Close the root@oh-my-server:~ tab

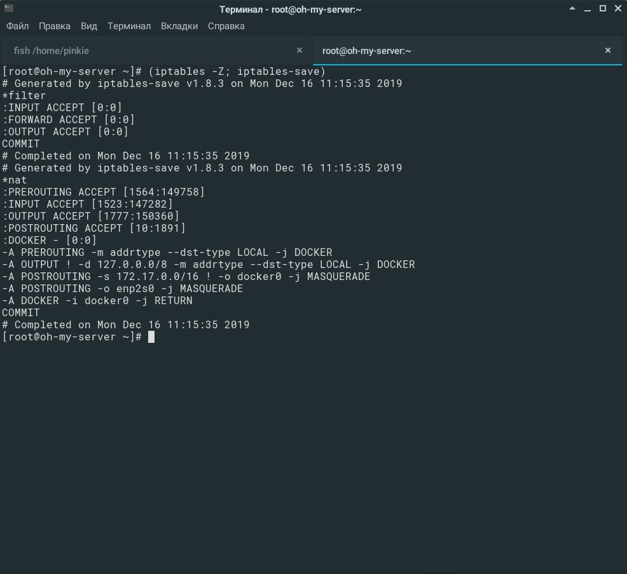click(x=608, y=50)
